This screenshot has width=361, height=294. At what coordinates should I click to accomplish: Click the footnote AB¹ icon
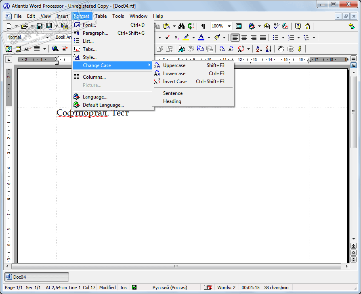tap(27, 49)
